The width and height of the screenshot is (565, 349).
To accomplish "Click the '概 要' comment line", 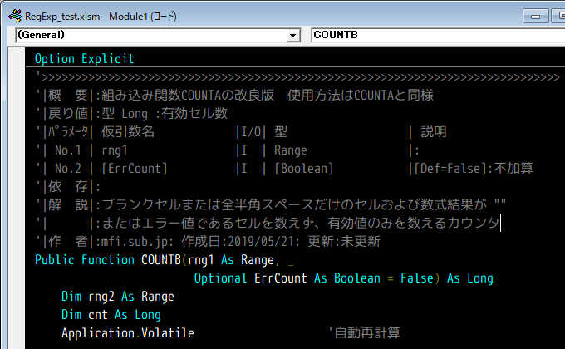I will 234,96.
